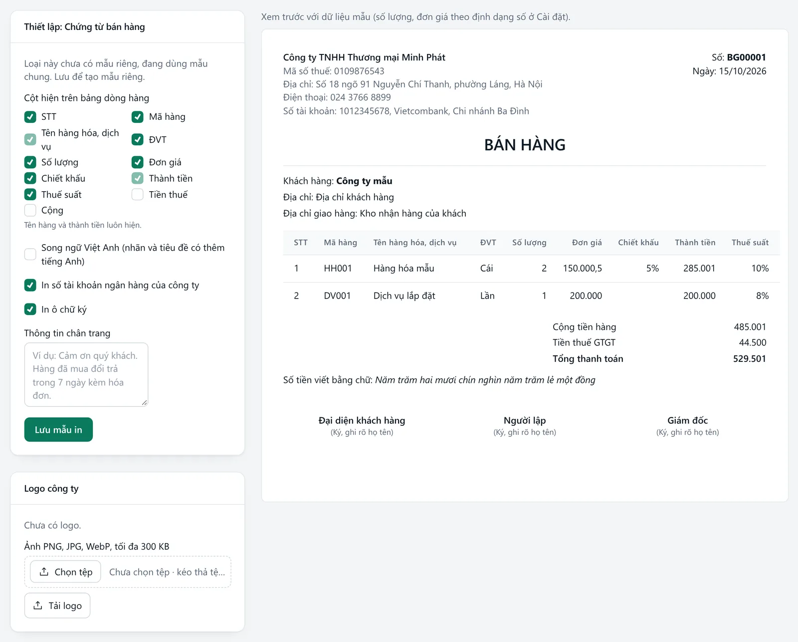Click the Lưu mẫu in button
Image resolution: width=798 pixels, height=642 pixels.
pos(58,429)
